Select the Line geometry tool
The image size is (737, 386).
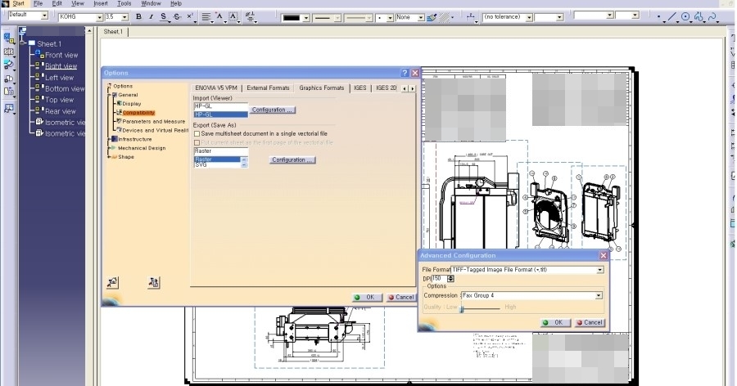(x=672, y=17)
